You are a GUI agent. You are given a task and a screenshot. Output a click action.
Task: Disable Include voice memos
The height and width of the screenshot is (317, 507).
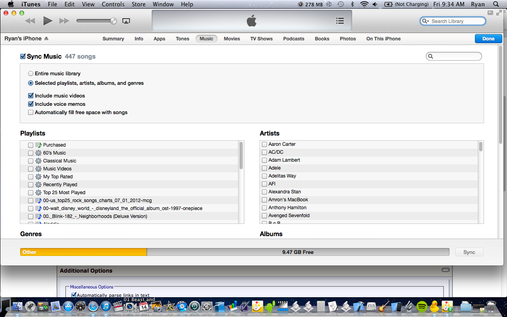[30, 104]
